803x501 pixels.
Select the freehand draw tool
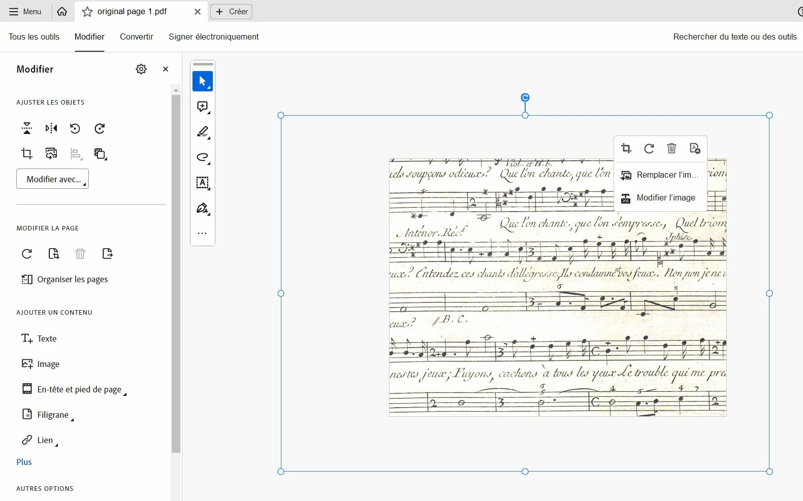tap(203, 157)
